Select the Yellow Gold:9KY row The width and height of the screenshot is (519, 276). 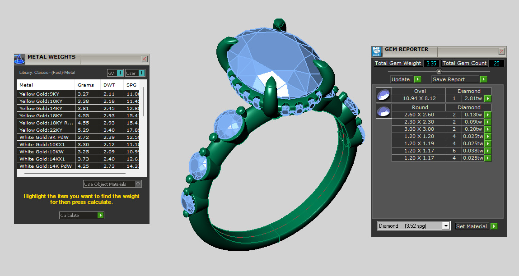78,94
